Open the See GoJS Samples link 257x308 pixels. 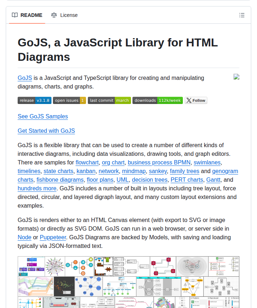43,116
